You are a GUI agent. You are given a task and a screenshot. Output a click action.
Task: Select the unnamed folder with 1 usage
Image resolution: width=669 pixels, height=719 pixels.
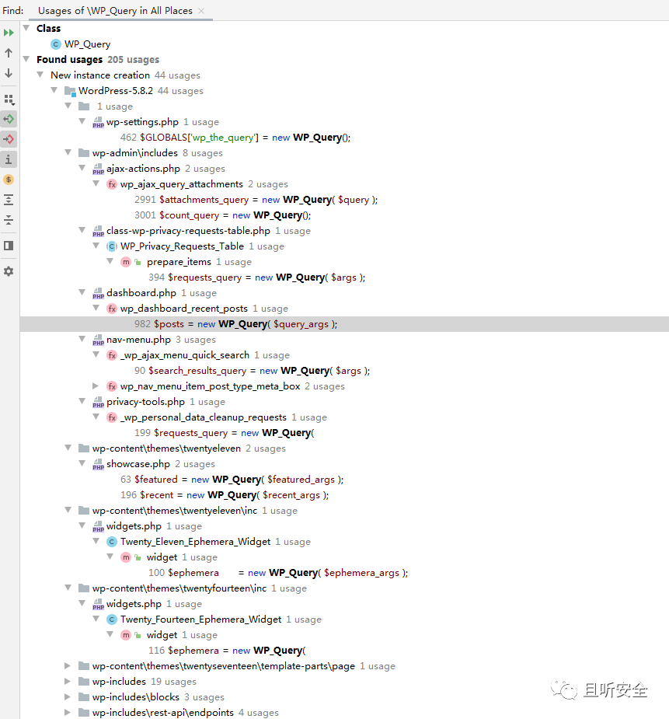click(x=106, y=106)
